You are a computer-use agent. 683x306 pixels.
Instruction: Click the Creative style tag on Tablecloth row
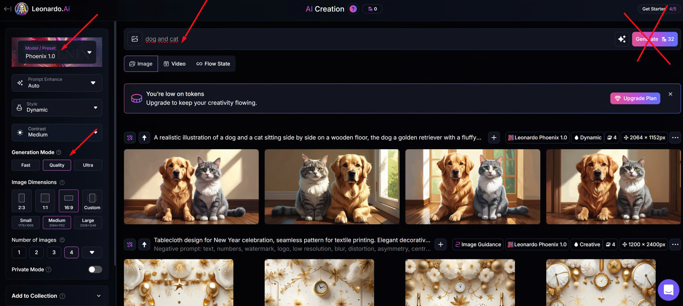587,245
